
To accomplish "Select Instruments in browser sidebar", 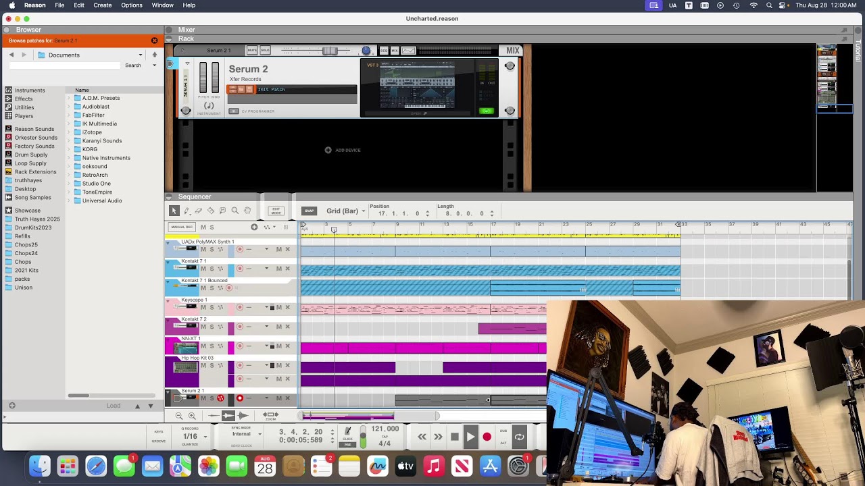I will 30,90.
